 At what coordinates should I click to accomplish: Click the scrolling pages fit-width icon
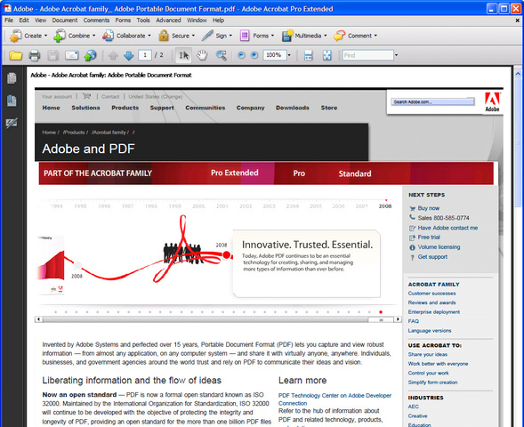309,55
